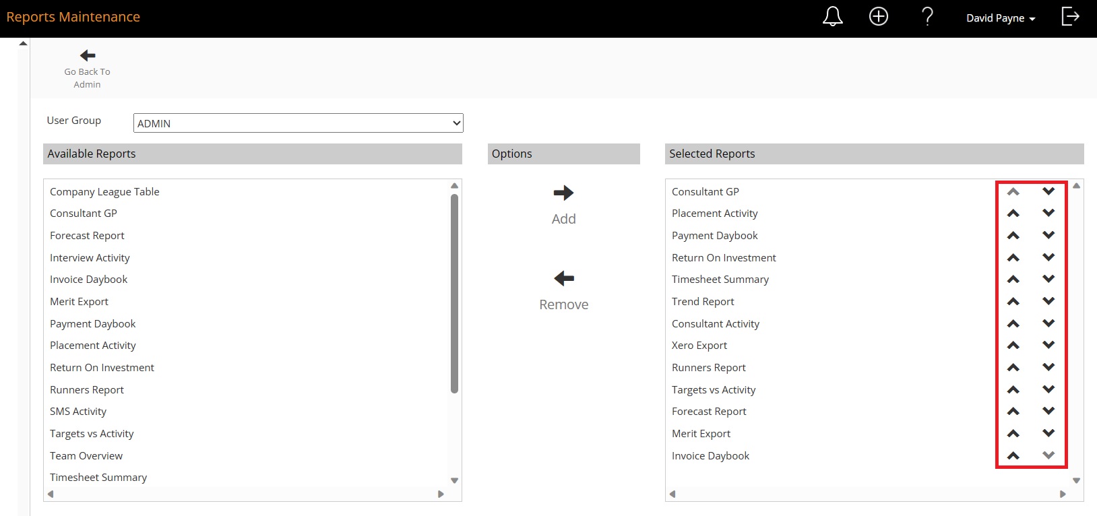1097x516 pixels.
Task: Move Runners Report up in Selected Reports
Action: (1013, 368)
